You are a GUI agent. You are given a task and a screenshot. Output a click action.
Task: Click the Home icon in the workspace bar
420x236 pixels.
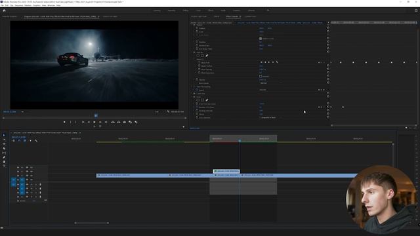pyautogui.click(x=4, y=10)
